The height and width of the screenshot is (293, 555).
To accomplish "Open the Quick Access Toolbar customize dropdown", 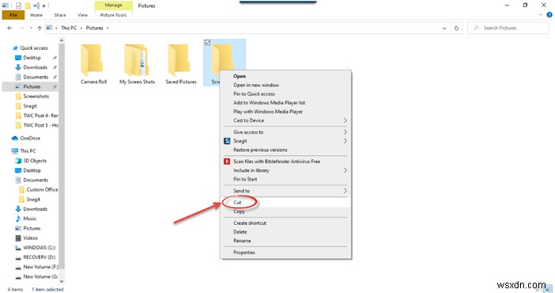I will click(x=44, y=6).
